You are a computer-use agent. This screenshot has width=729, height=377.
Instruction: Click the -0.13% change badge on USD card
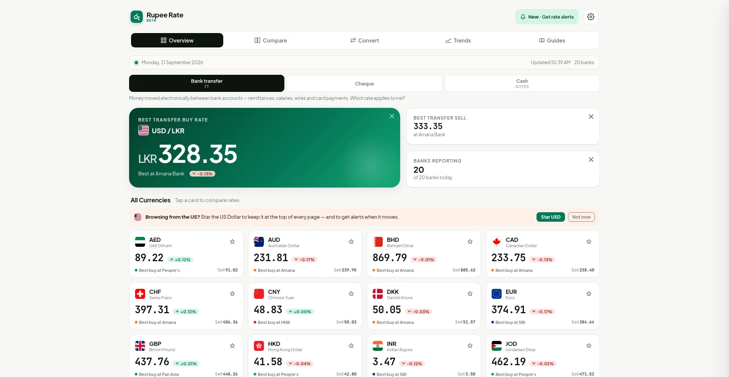(202, 174)
